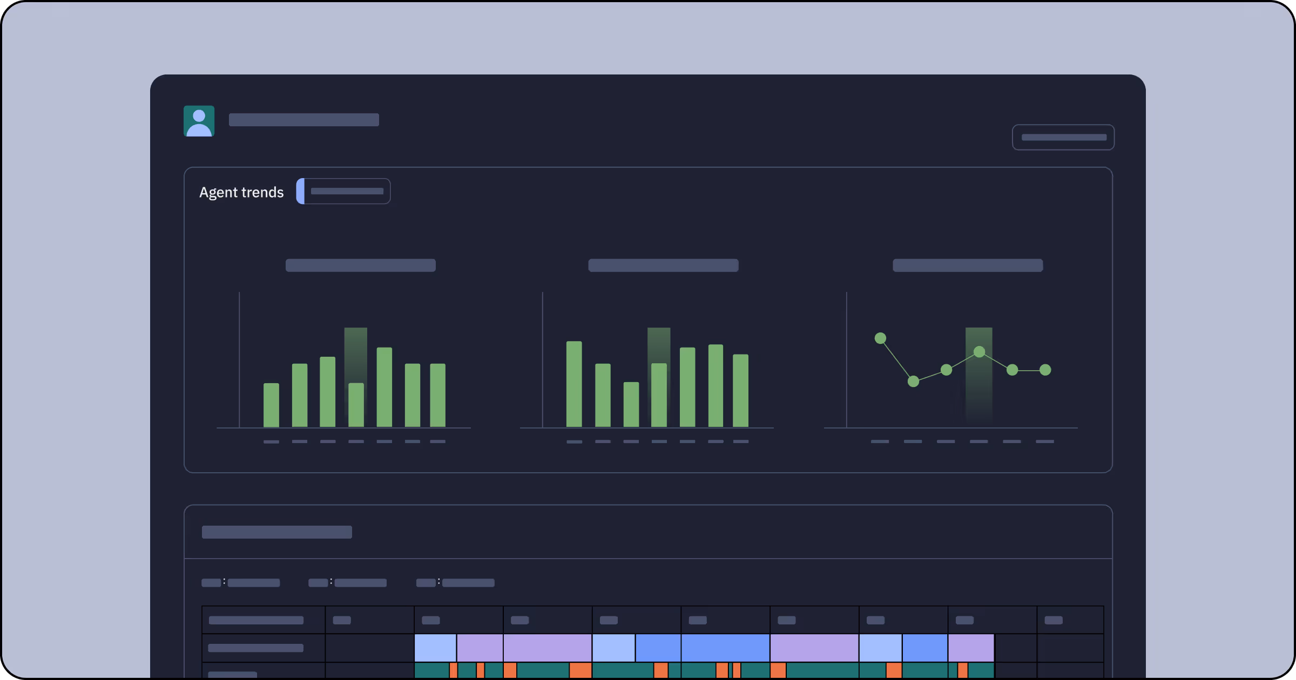Screen dimensions: 1296x680
Task: Click highlighted bar in first bar chart
Action: [356, 405]
